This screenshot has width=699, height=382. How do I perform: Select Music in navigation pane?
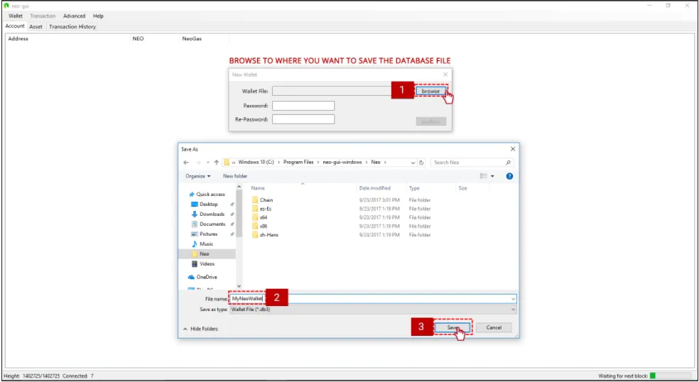pos(206,244)
